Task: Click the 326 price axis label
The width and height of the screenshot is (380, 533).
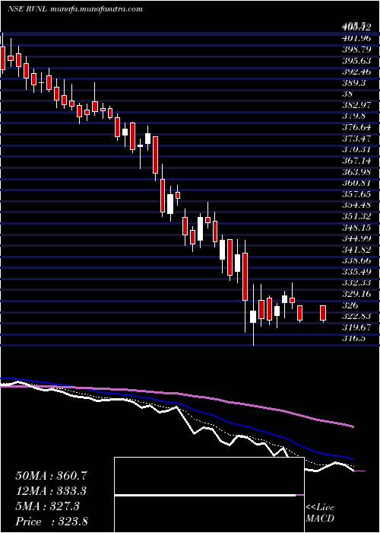Action: pos(350,305)
